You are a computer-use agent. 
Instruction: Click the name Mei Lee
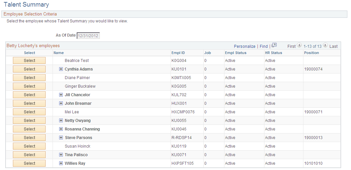coord(72,112)
